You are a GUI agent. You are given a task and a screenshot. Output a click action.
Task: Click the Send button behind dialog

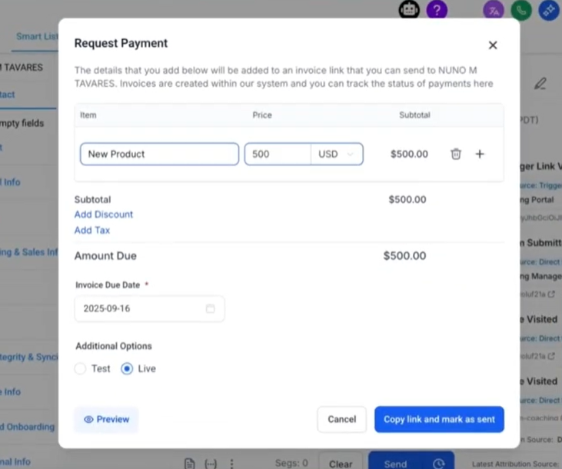(x=396, y=464)
